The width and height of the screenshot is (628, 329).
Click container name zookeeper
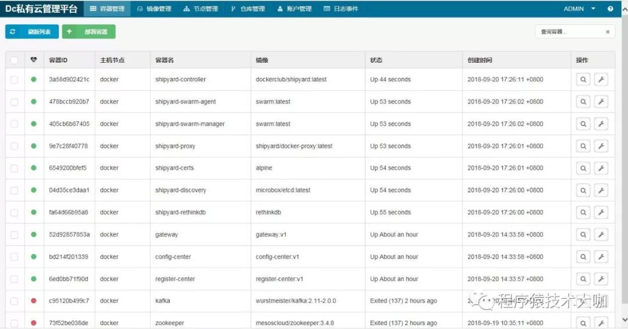tap(170, 323)
